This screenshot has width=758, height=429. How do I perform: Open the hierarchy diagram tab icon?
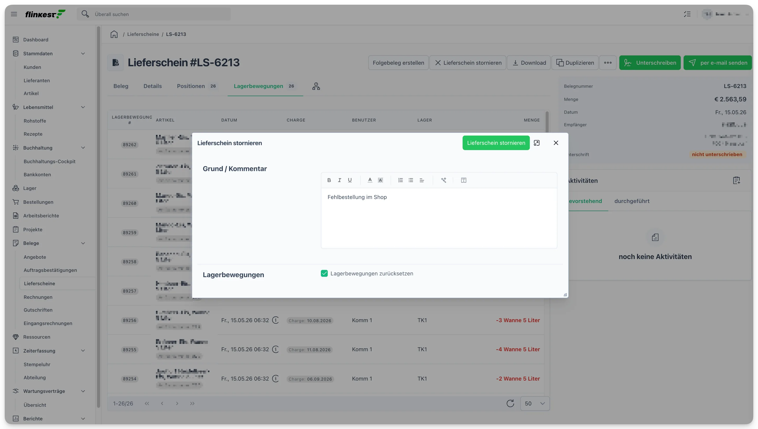(316, 86)
